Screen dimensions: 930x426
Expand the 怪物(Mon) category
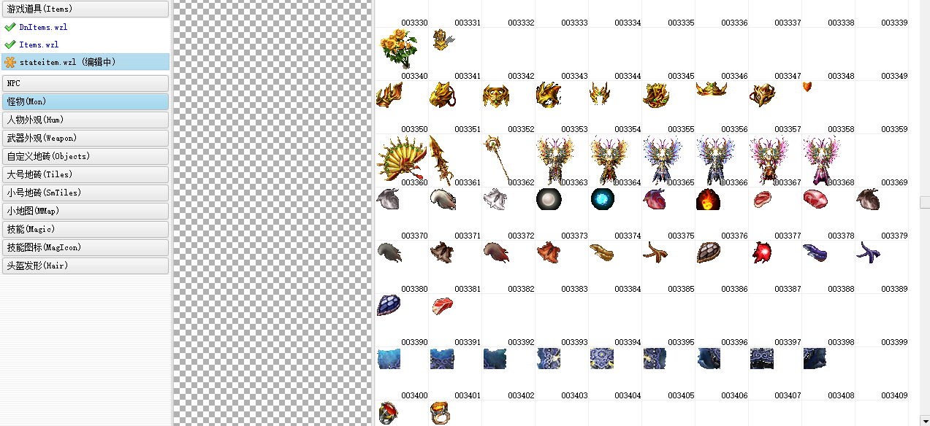(x=85, y=102)
